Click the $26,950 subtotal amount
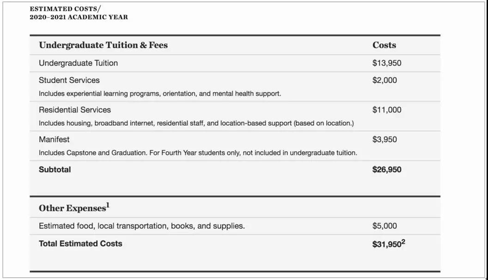 click(387, 169)
